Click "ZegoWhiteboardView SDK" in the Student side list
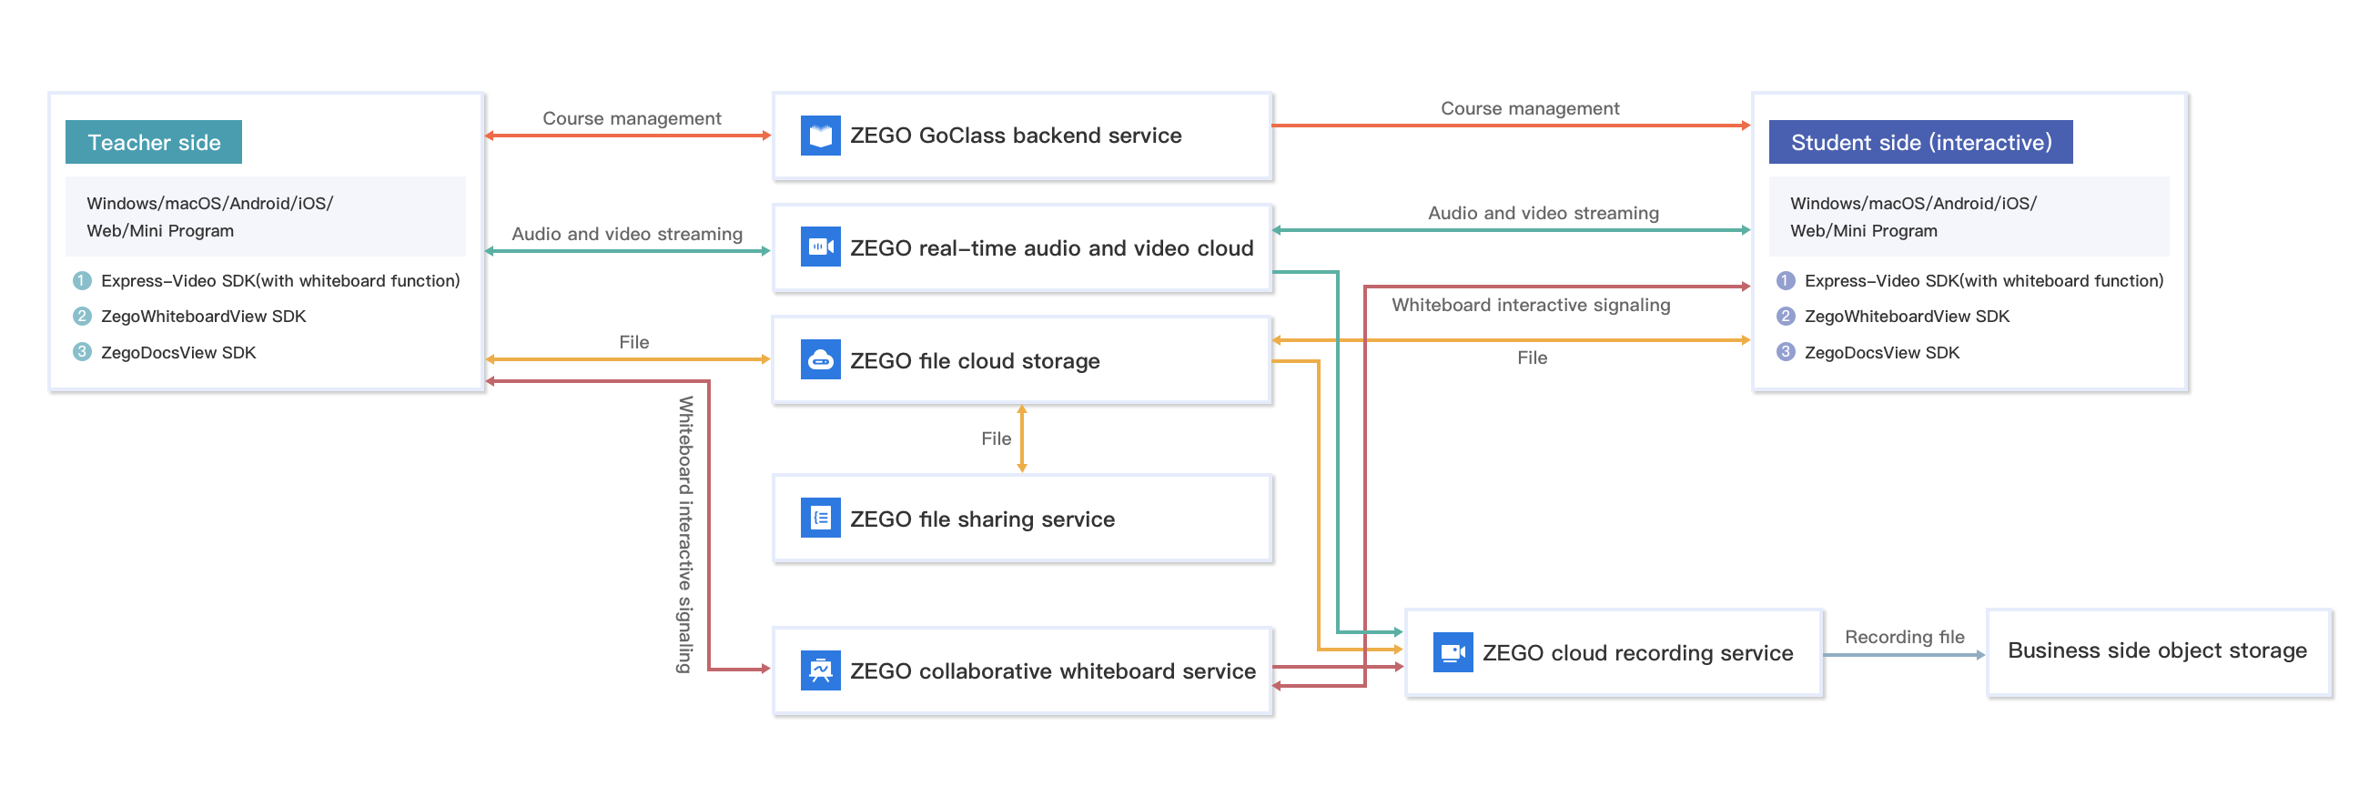This screenshot has width=2379, height=806. pos(1907,316)
